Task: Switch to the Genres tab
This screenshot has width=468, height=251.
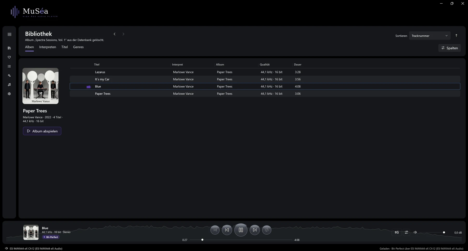Action: (78, 47)
